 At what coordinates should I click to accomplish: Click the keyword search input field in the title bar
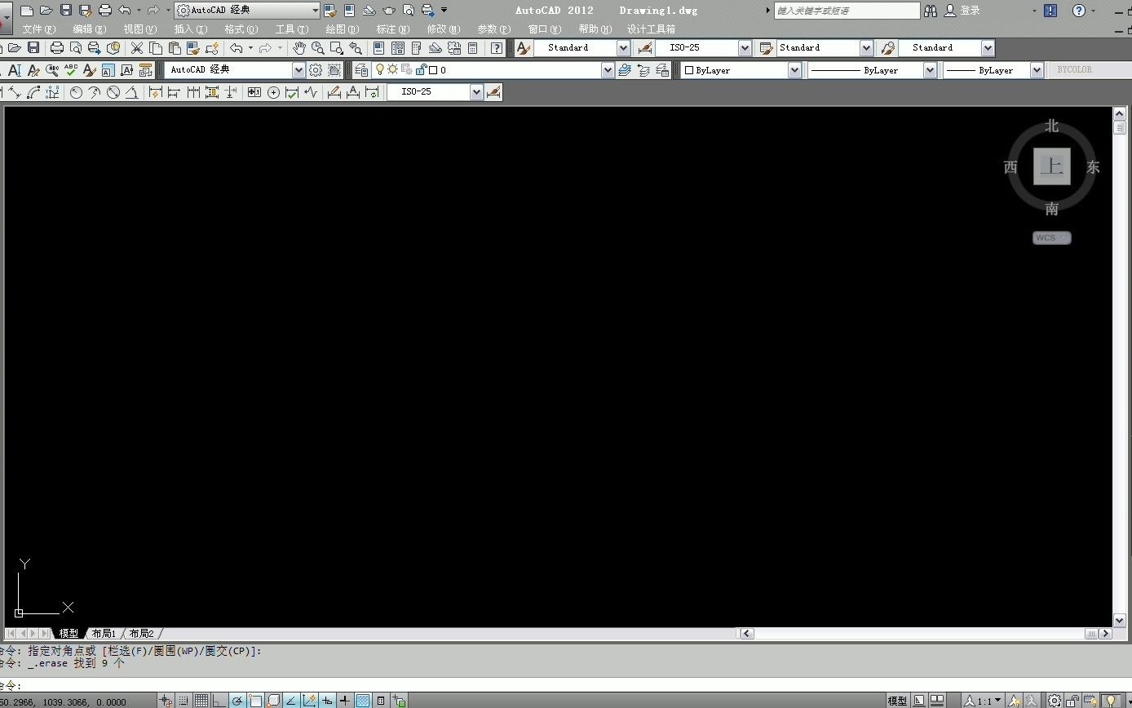(847, 11)
